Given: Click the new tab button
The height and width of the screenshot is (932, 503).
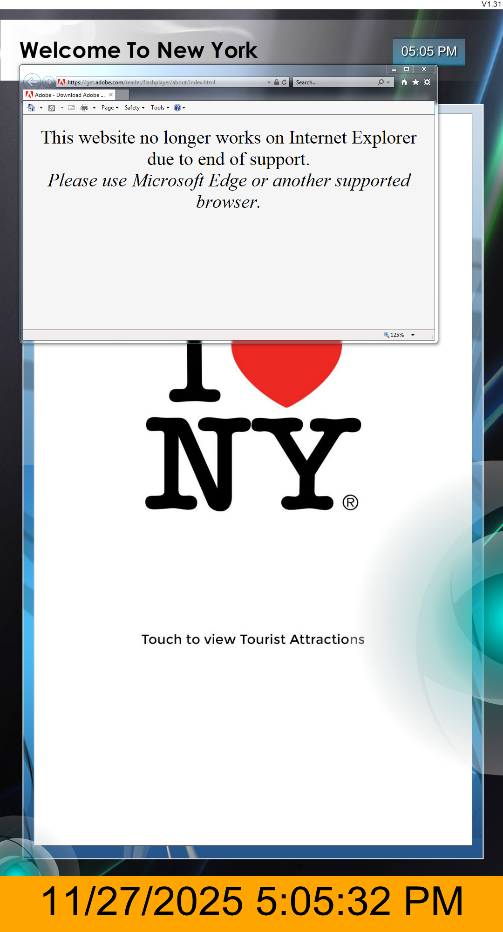Looking at the screenshot, I should pos(122,95).
